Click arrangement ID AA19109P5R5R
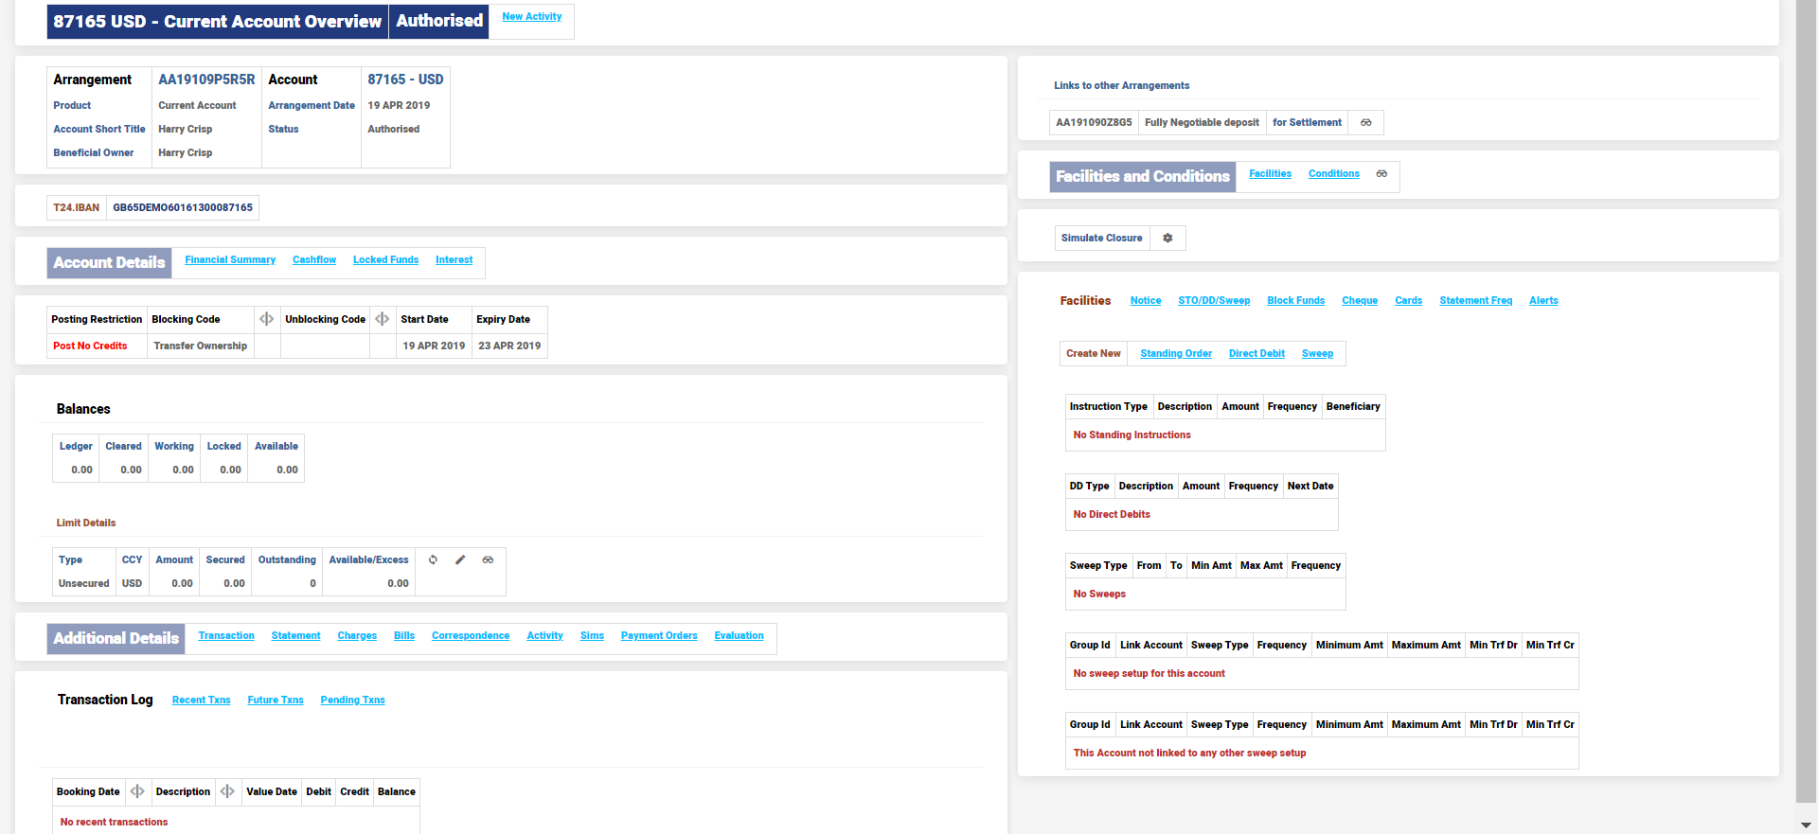 click(x=206, y=80)
